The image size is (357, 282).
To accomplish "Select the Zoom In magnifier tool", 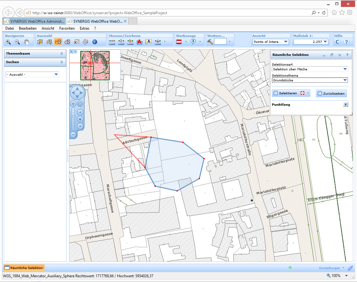I will (x=8, y=42).
